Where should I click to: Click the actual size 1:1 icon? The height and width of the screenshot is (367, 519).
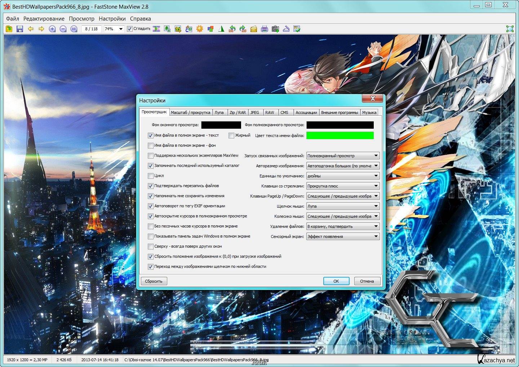74,29
